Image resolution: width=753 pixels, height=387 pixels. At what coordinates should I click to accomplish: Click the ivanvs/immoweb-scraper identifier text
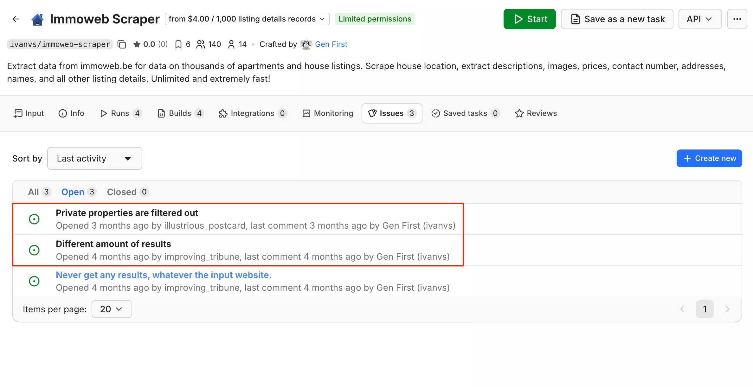click(x=60, y=44)
